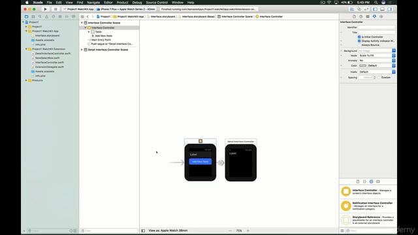Toggle the Navigator pane visibility
The image size is (418, 235).
click(375, 9)
